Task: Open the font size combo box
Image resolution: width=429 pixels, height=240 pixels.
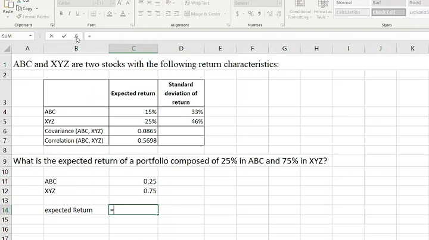Action: pyautogui.click(x=107, y=3)
